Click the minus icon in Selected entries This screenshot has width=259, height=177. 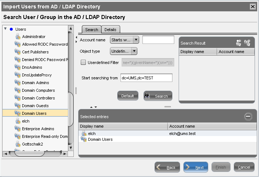248,116
